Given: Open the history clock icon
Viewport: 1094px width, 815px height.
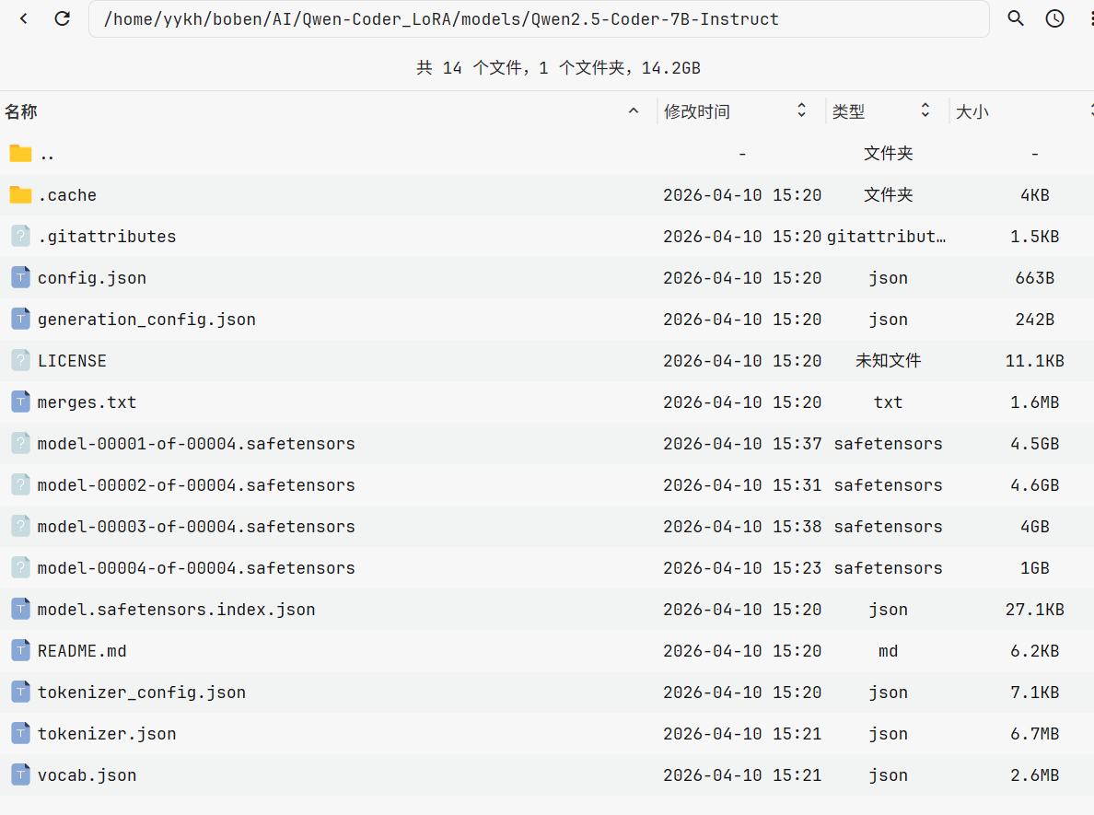Looking at the screenshot, I should click(x=1055, y=18).
